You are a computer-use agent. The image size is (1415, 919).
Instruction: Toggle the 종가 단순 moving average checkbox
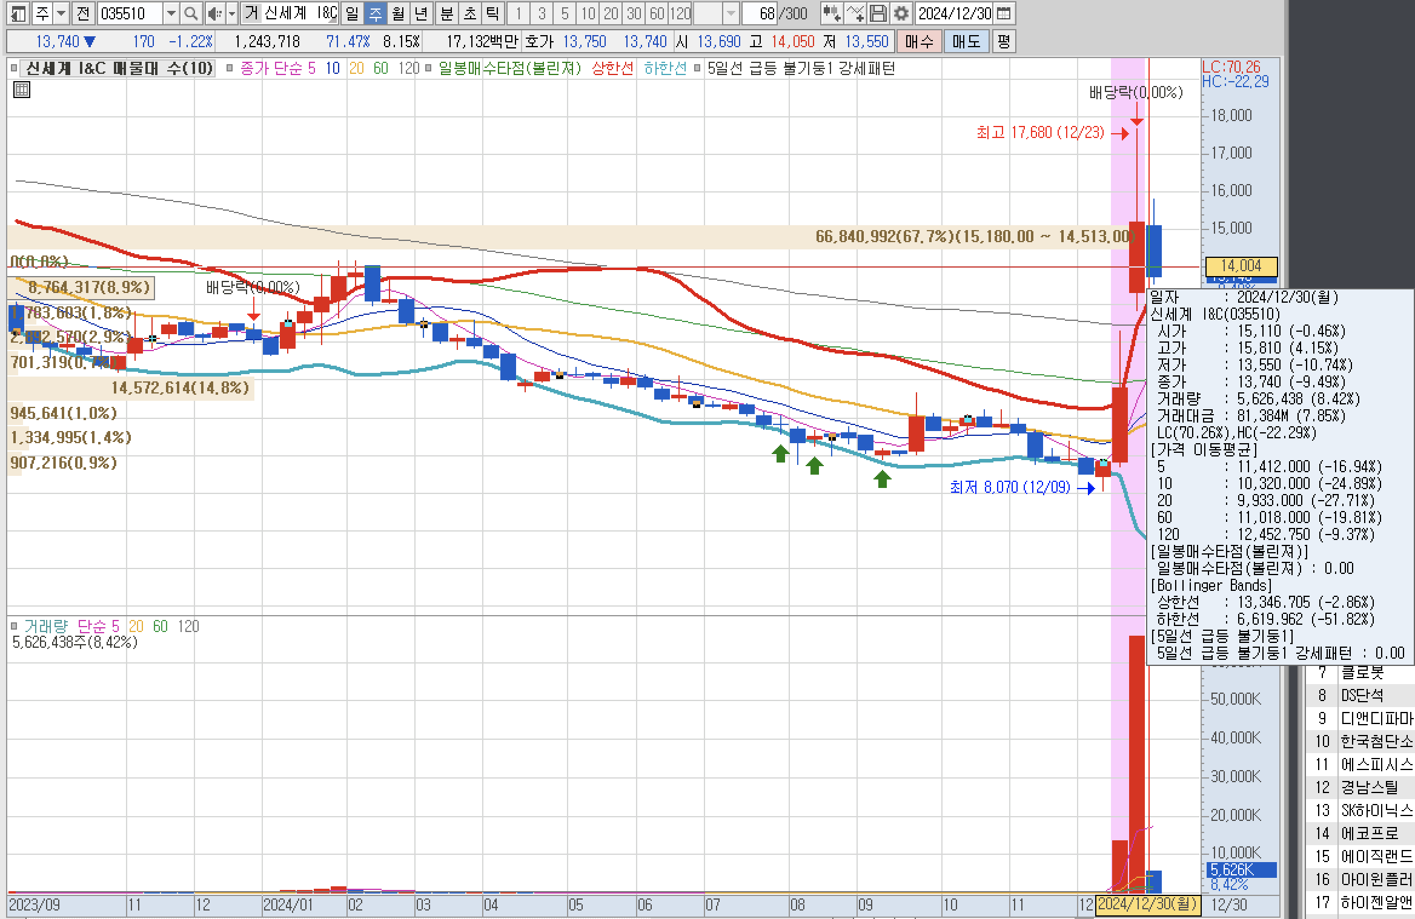tap(230, 68)
